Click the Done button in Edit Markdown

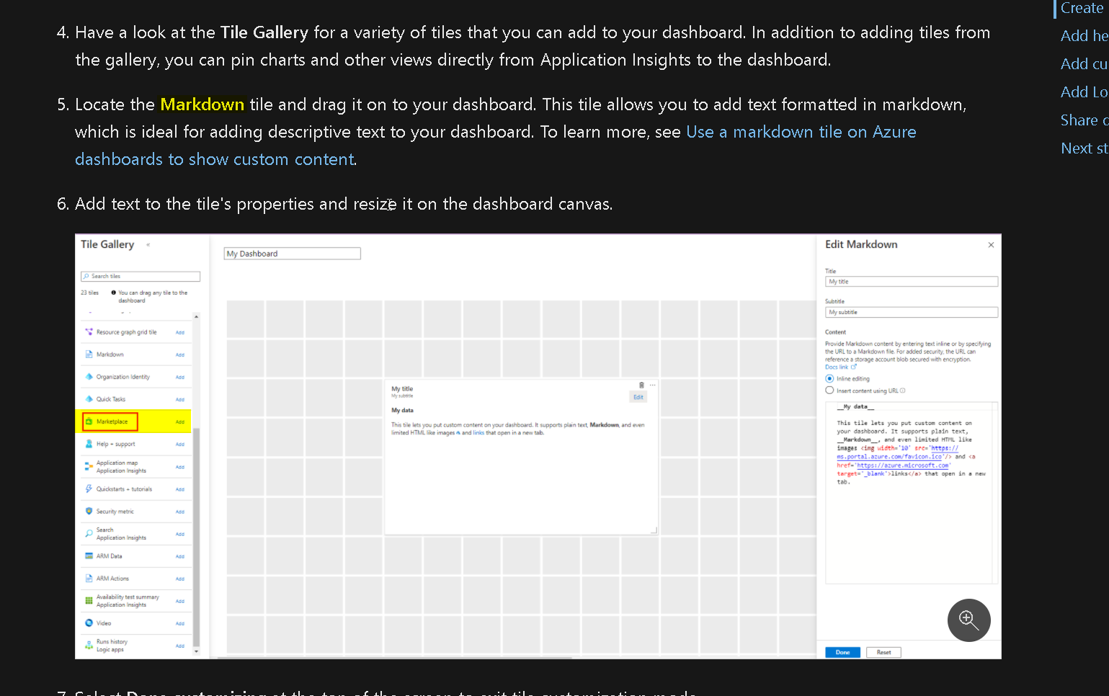[842, 651]
